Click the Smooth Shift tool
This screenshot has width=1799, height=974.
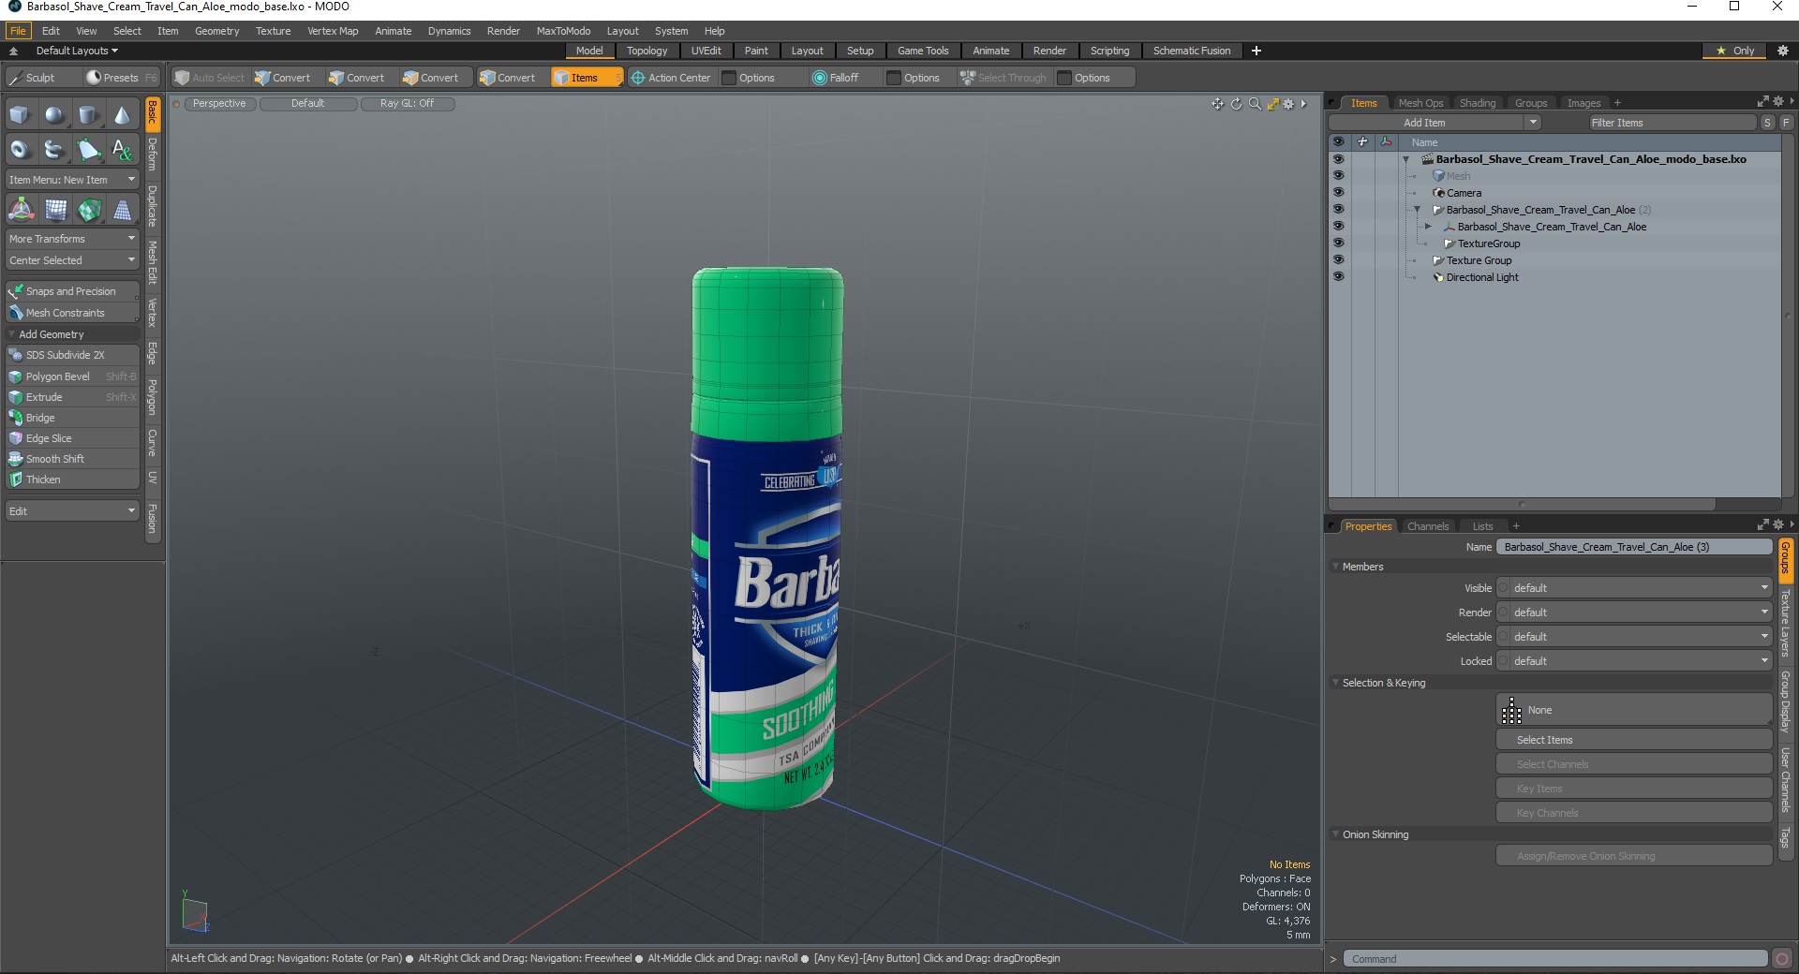point(72,459)
